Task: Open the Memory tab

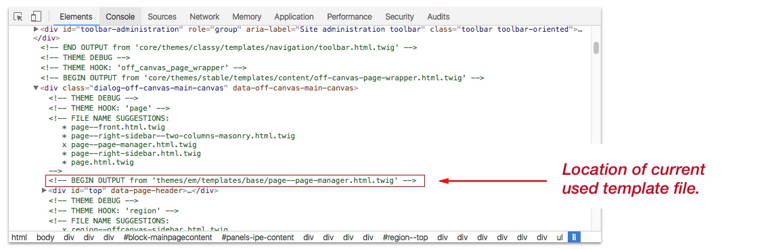Action: (x=247, y=16)
